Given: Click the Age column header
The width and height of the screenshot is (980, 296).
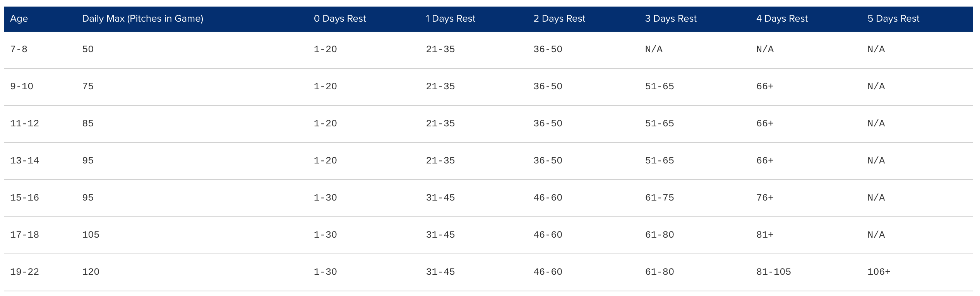Looking at the screenshot, I should click(19, 19).
